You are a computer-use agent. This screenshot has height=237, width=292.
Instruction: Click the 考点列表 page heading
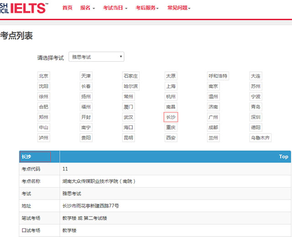[16, 36]
